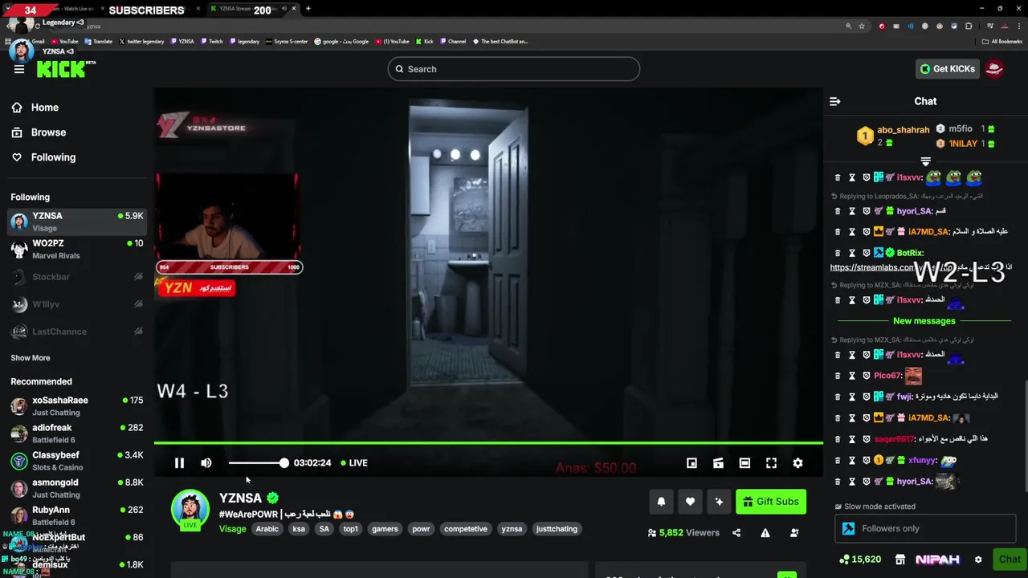Screen dimensions: 1028x578
Task: Pause the live stream
Action: click(179, 463)
